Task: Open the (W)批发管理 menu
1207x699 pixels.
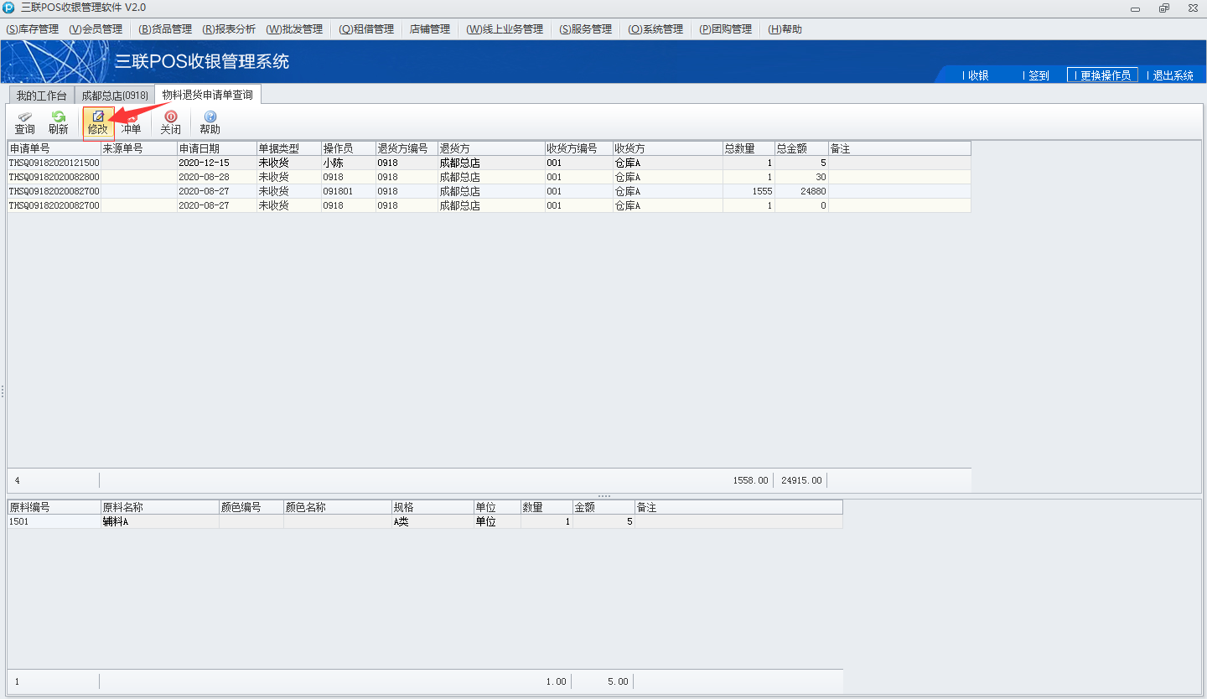Action: (x=294, y=28)
